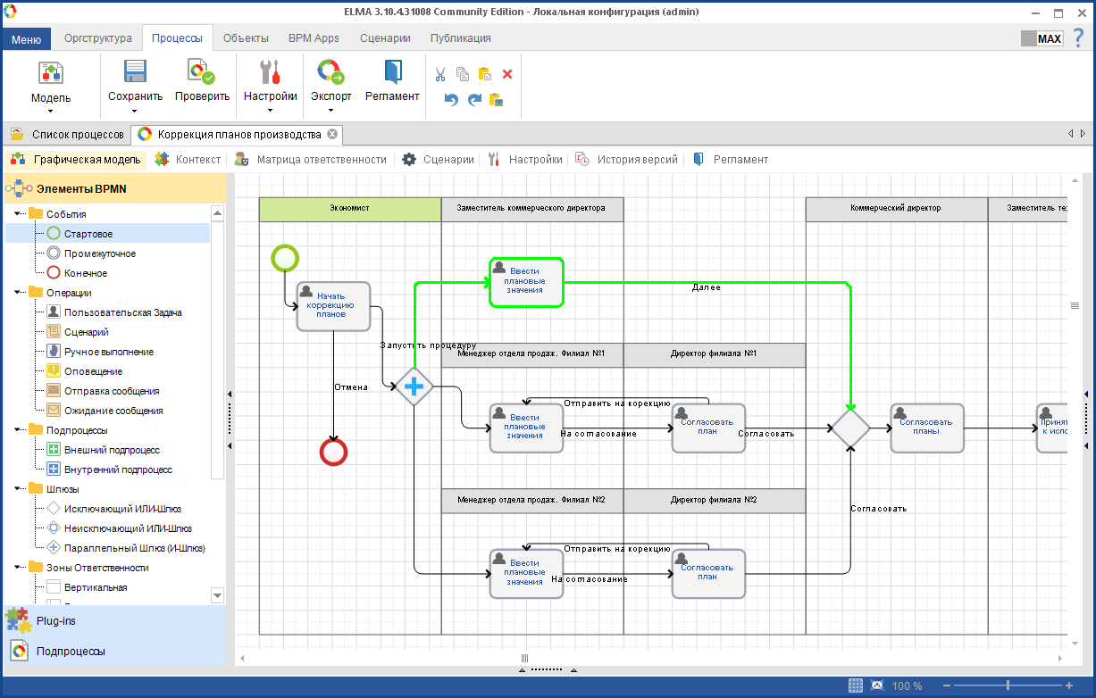This screenshot has height=698, width=1096.
Task: Open the Сохранить dropdown arrow
Action: (135, 111)
